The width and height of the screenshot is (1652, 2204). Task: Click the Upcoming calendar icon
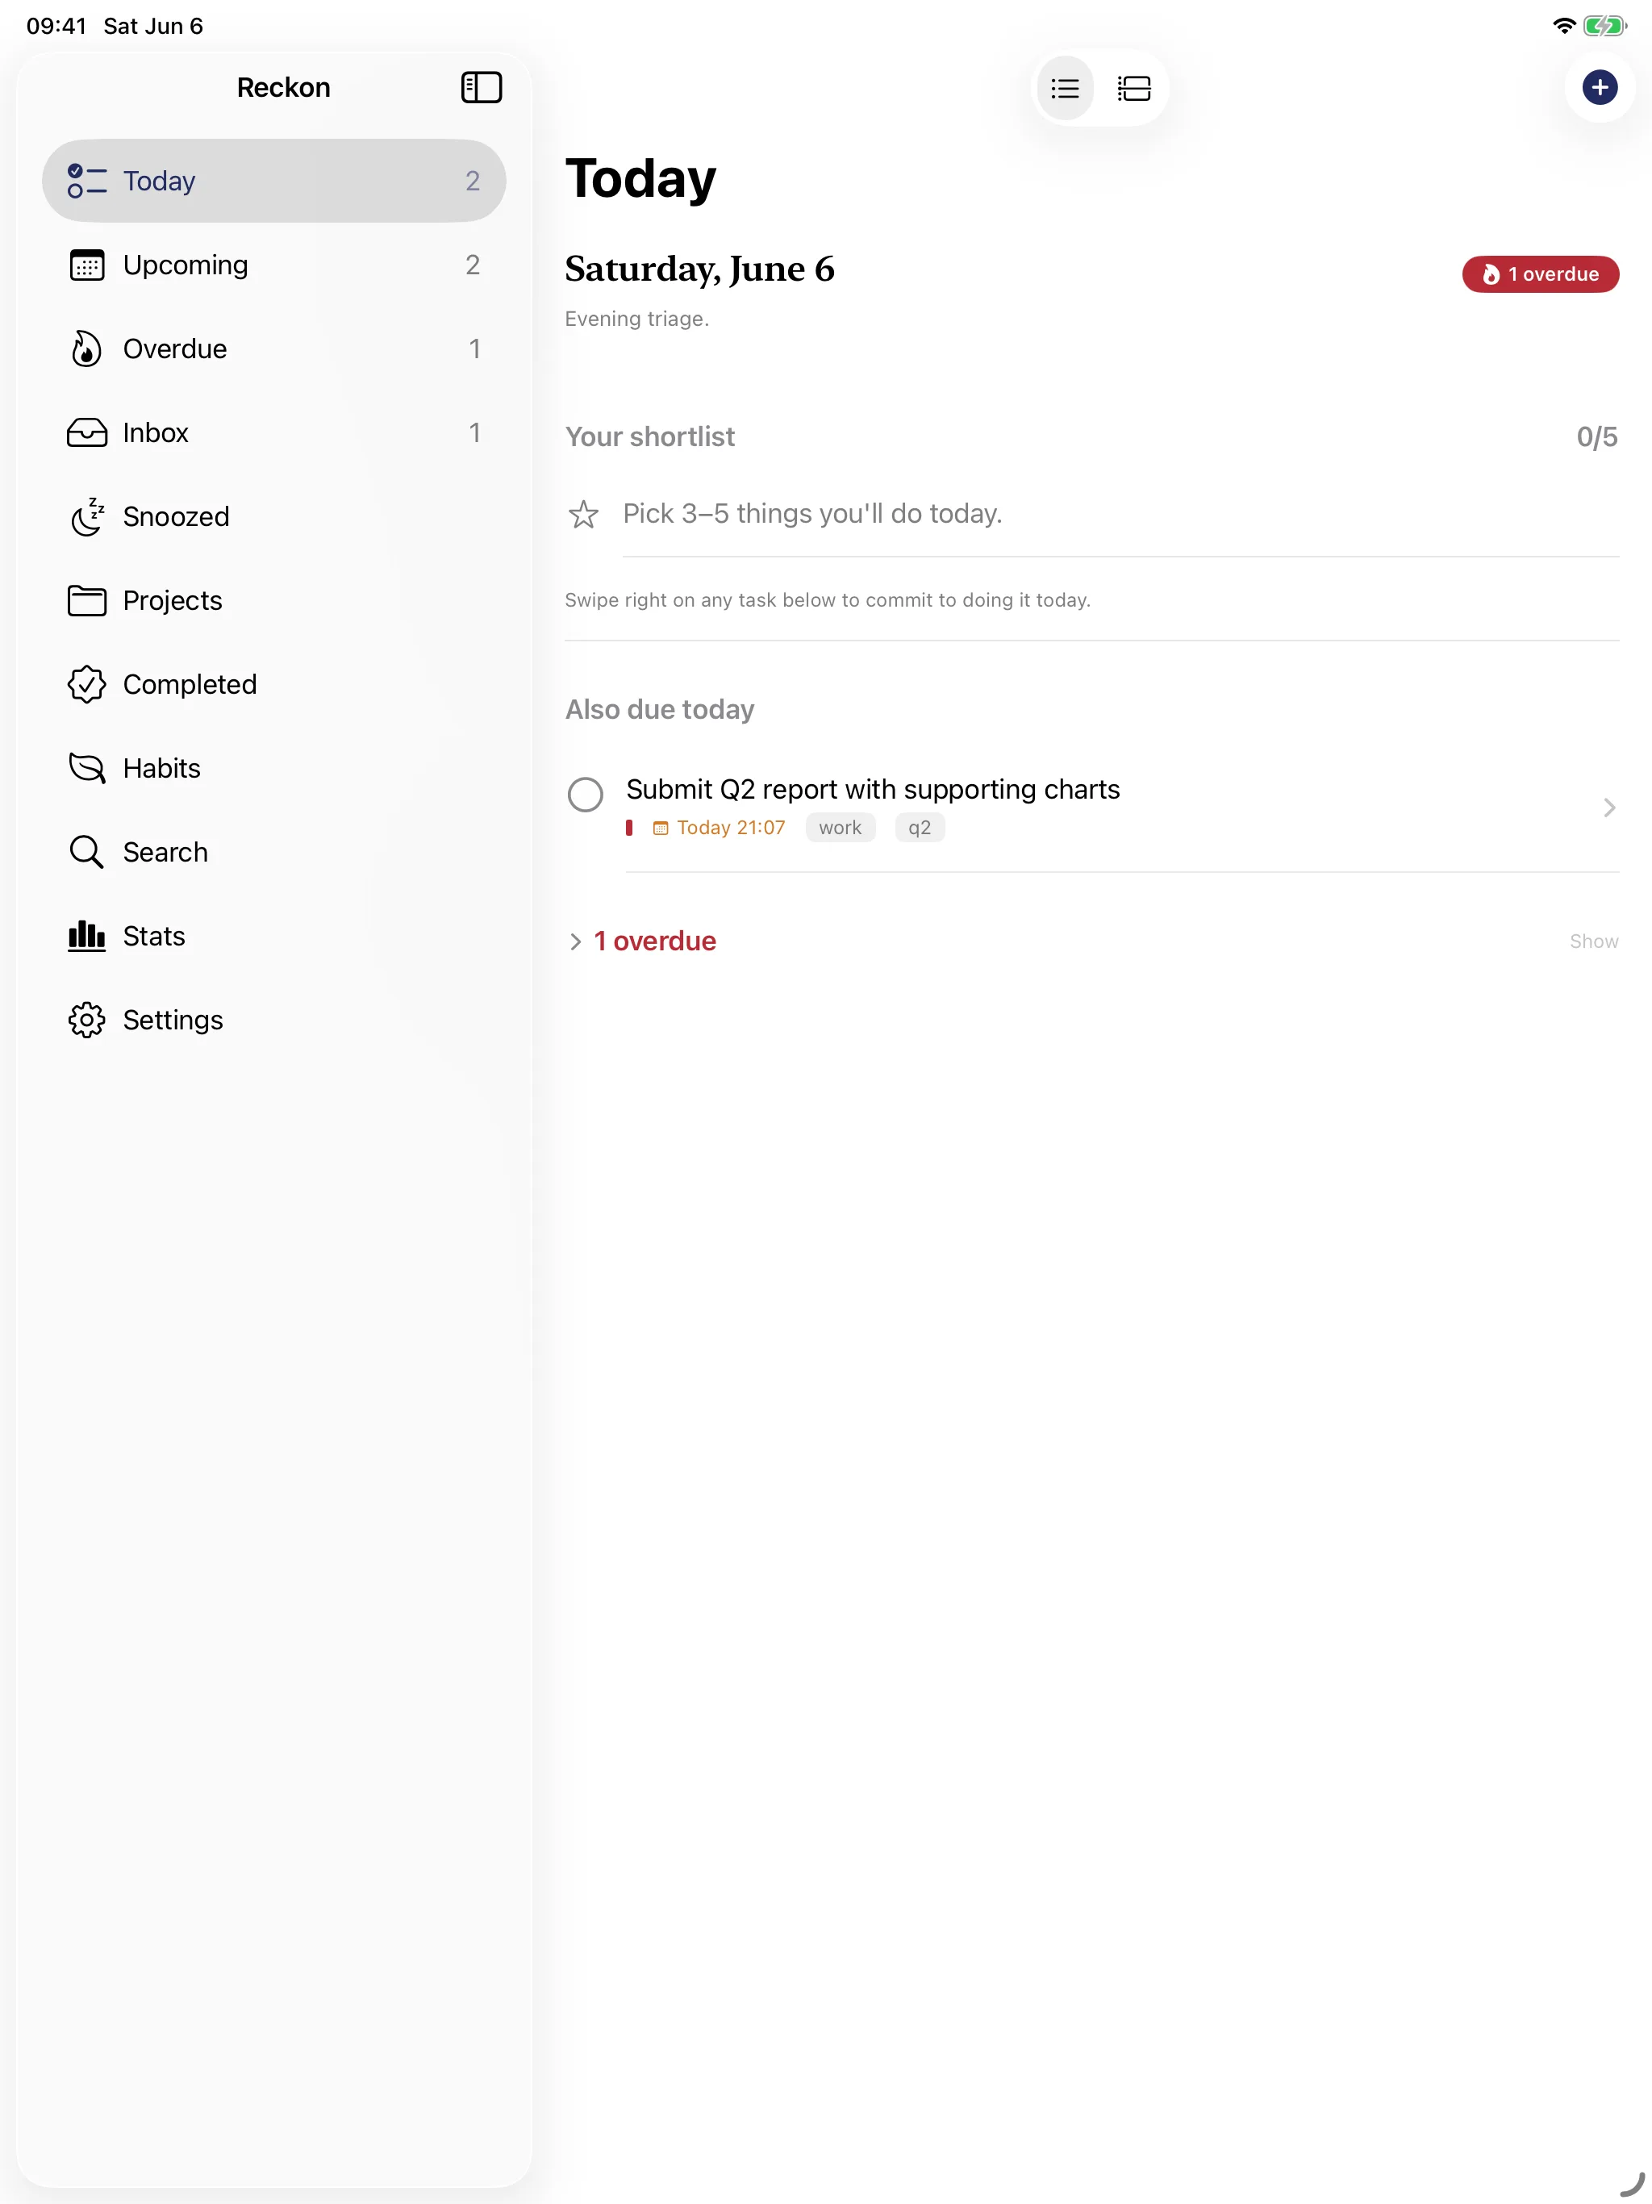tap(86, 265)
